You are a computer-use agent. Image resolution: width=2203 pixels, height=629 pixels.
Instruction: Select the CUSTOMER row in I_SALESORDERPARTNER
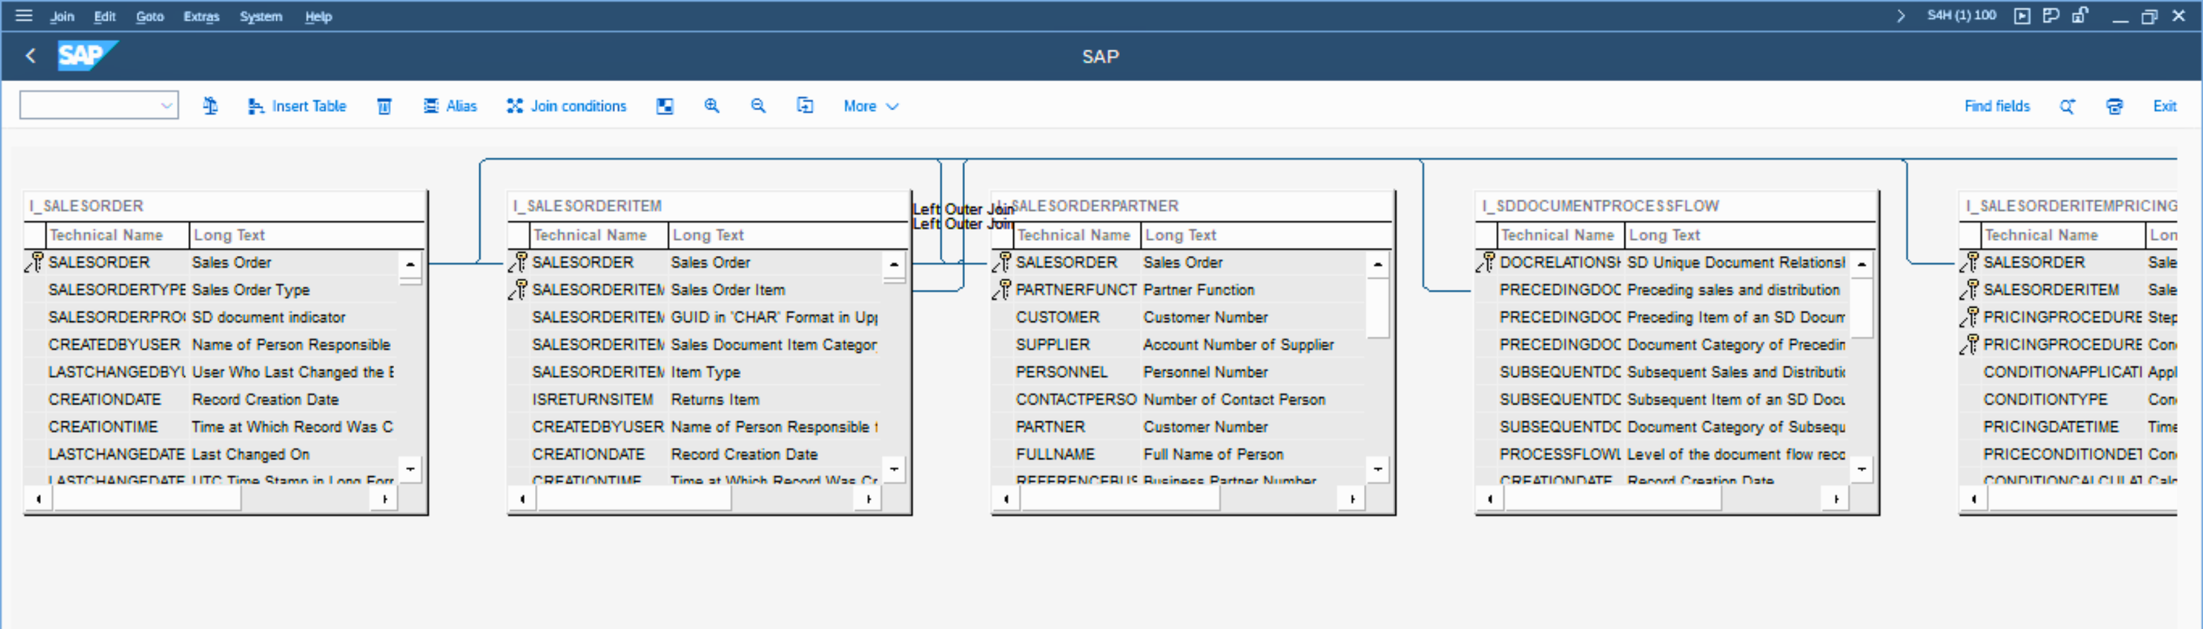click(1057, 317)
